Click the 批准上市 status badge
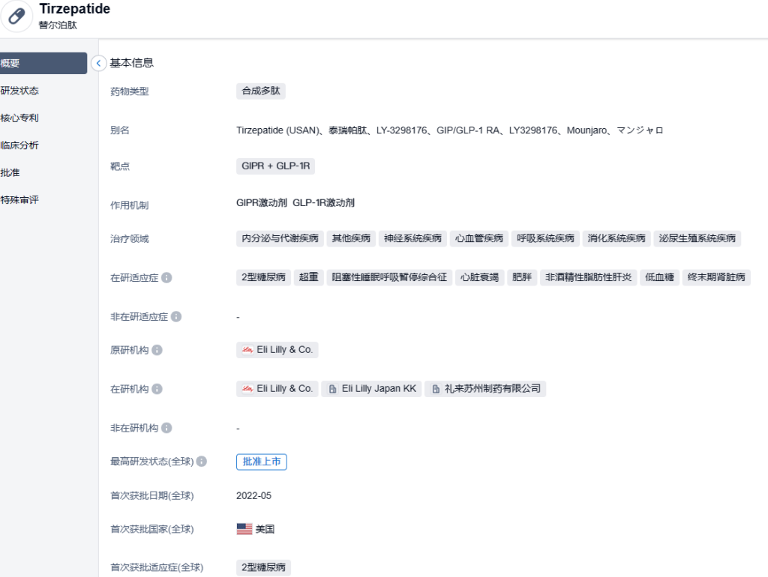The image size is (768, 577). click(x=262, y=462)
